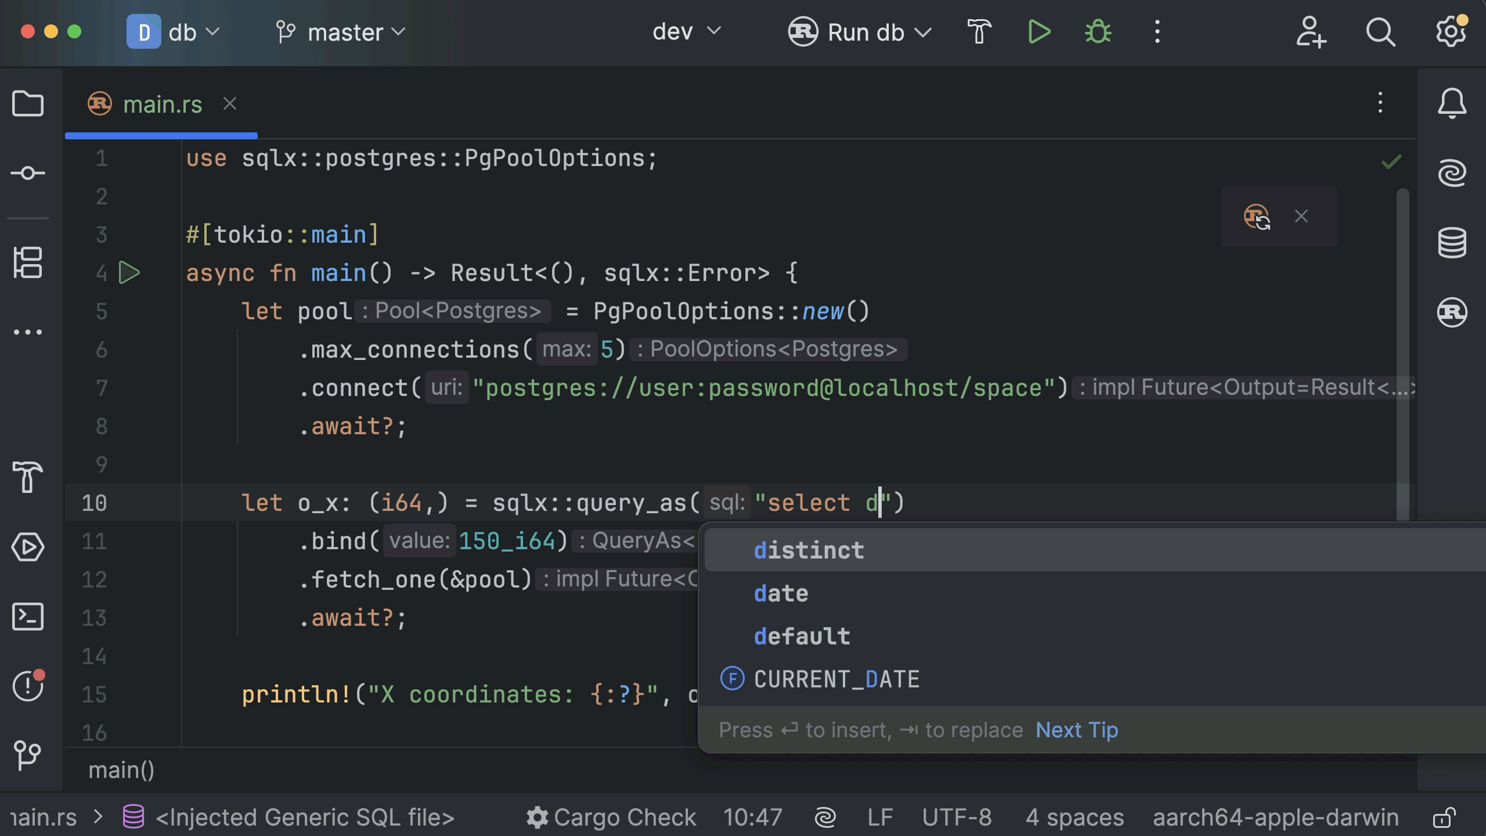Open the Terminal tool window
The image size is (1486, 836).
point(27,617)
